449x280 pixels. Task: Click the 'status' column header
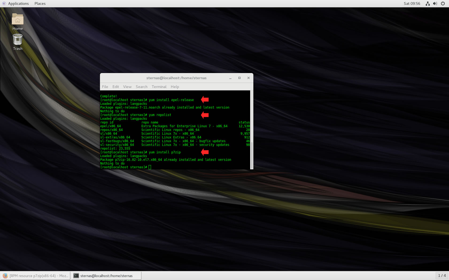[x=244, y=122]
